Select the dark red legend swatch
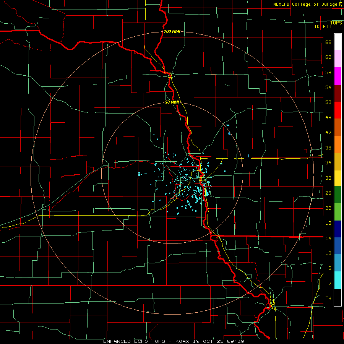This screenshot has width=344, height=344. pos(338,94)
